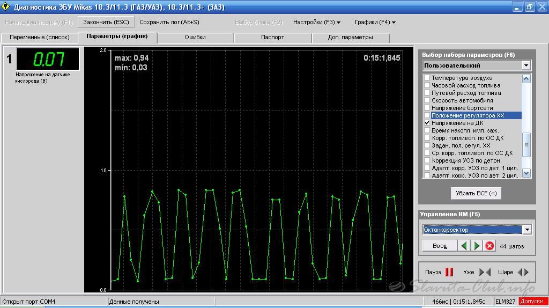Screen dimensions: 549x308
Task: Click 'Данные получены' status text
Action: coord(133,302)
